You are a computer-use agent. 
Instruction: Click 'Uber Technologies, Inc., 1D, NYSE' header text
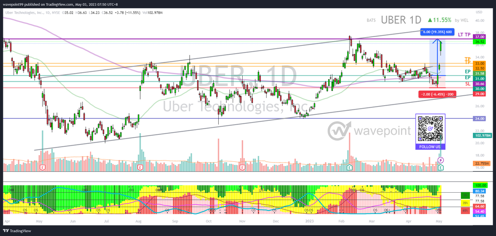tap(33, 12)
